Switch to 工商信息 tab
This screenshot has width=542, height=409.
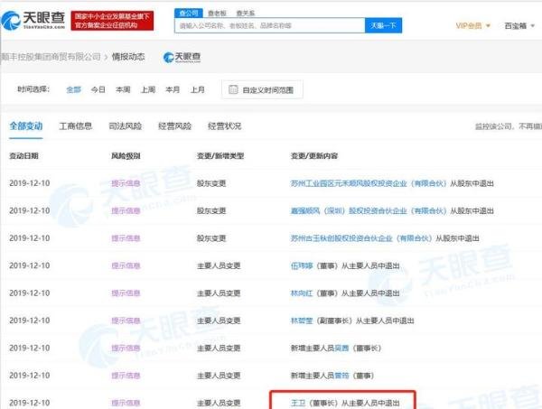[x=76, y=126]
